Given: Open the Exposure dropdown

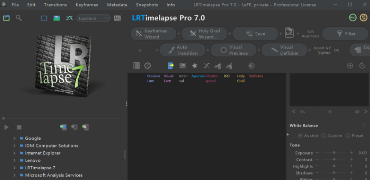Looking at the screenshot, I should pyautogui.click(x=93, y=18).
